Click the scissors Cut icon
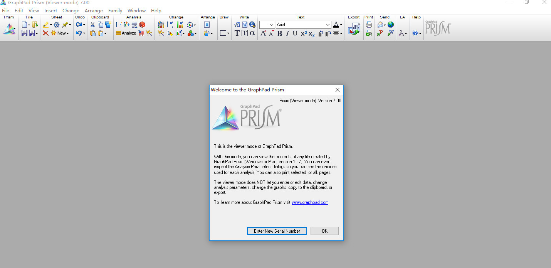The image size is (551, 268). (92, 25)
